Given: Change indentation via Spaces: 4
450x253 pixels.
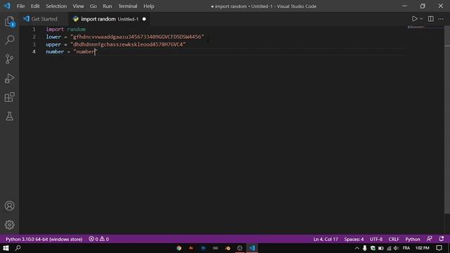Looking at the screenshot, I should [x=354, y=239].
